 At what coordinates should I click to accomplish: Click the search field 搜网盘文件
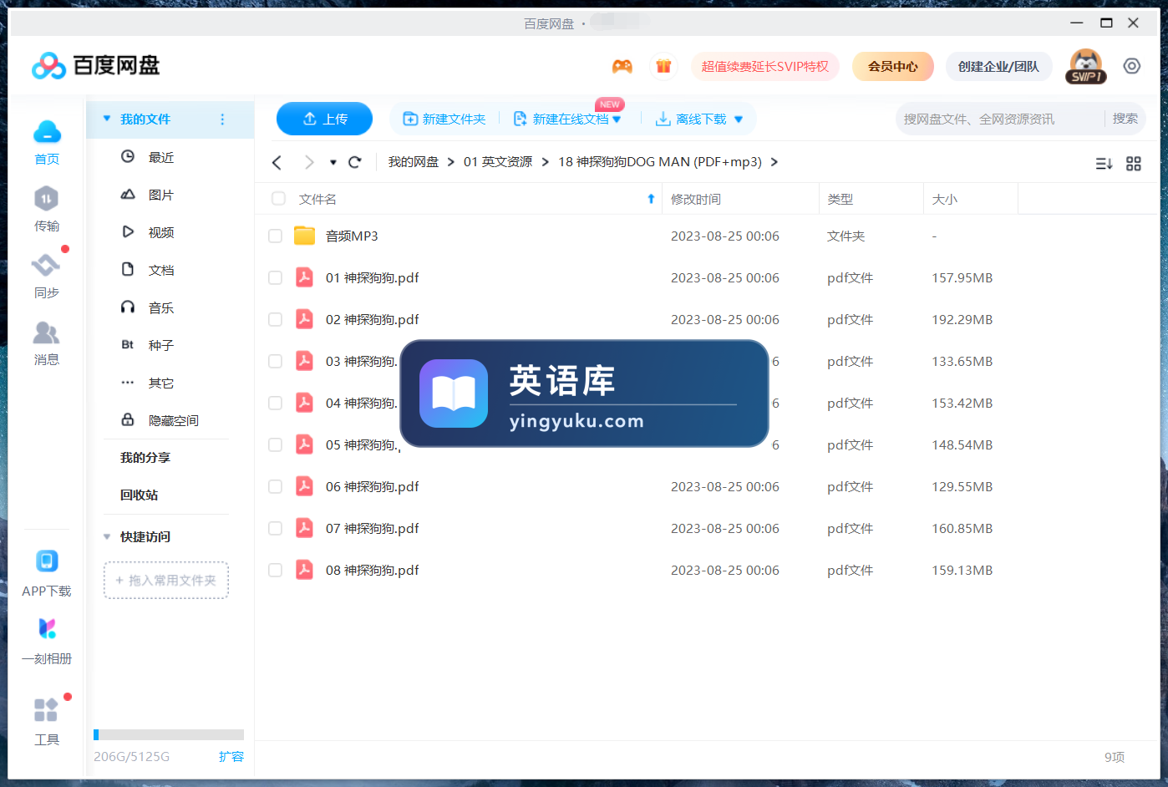[x=998, y=119]
